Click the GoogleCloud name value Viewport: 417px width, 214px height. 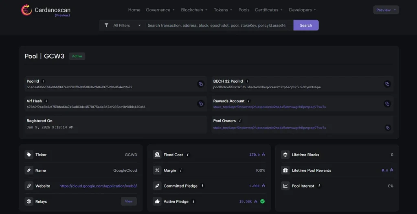(x=125, y=170)
